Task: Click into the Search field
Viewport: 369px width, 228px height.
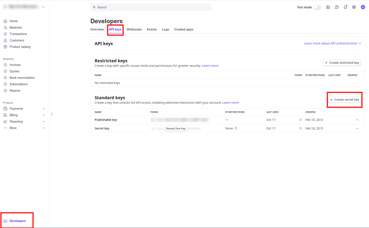Action: [x=151, y=7]
